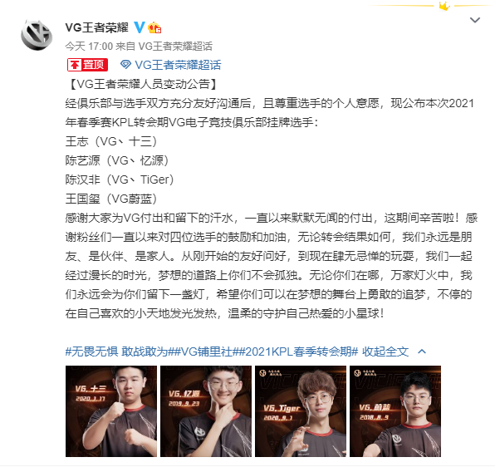Image resolution: width=495 pixels, height=467 pixels.
Task: Open the VG王者荣耀 account name
Action: [96, 27]
